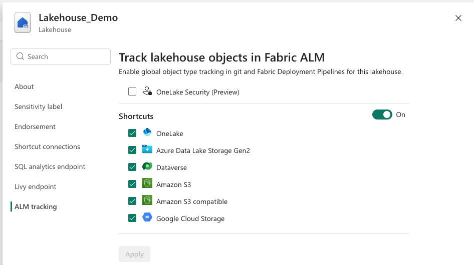Enable the OneLake Security (Preview) checkbox

tap(132, 91)
